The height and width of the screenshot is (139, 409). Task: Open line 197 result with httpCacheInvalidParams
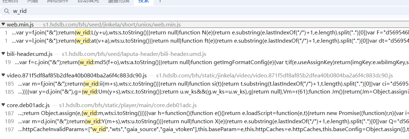(x=213, y=129)
